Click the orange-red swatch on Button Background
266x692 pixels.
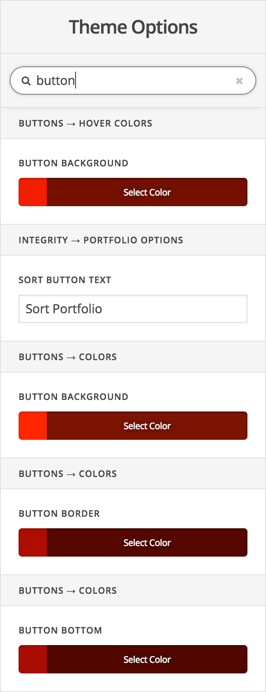point(32,425)
